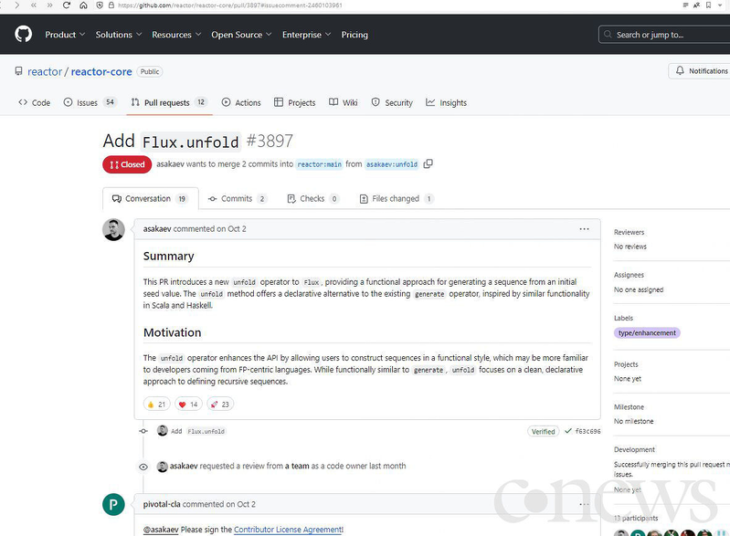This screenshot has width=730, height=536.
Task: Click the Search or jump to field
Action: coord(666,35)
